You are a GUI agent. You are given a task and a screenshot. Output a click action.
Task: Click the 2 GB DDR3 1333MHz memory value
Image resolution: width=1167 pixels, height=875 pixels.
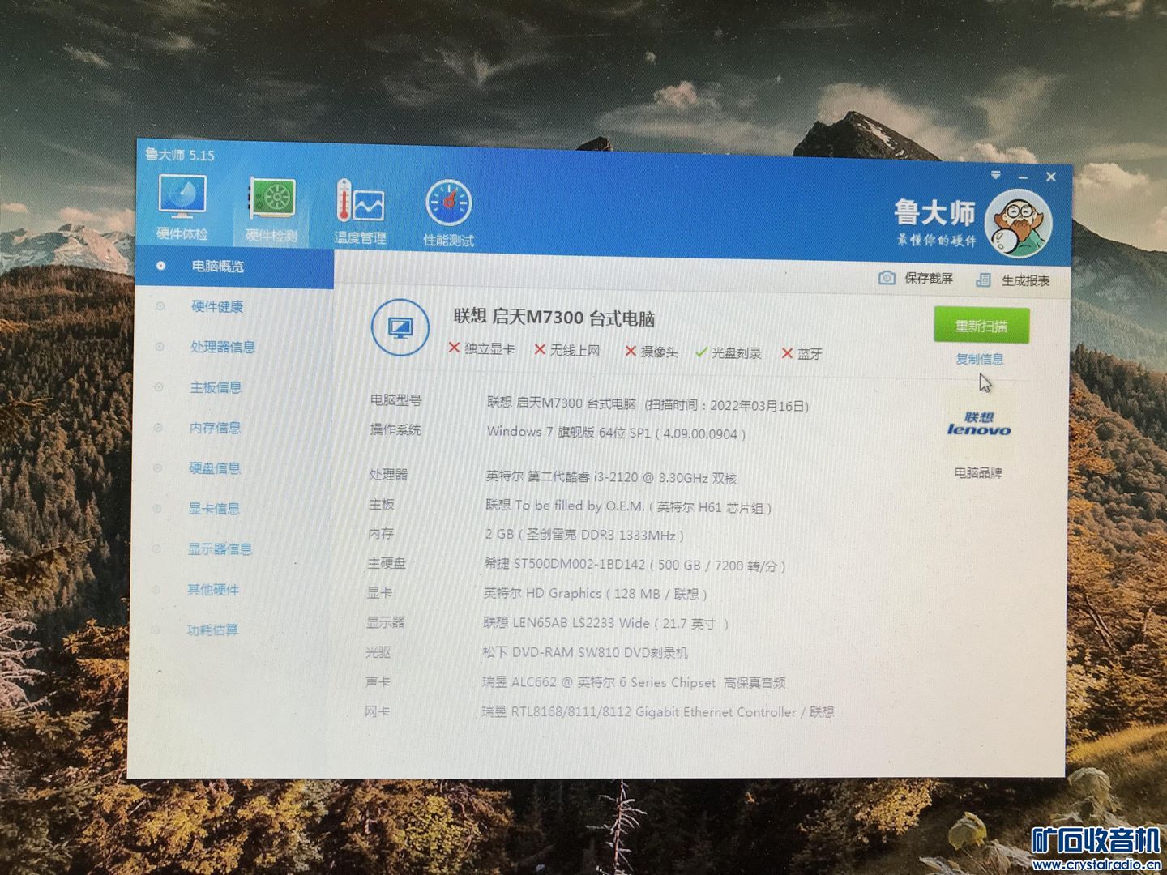pos(584,535)
